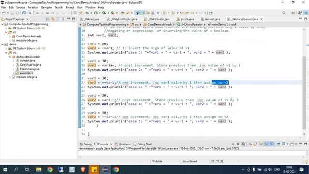Viewport: 309px width, 174px height.
Task: Switch to the Debug view tab
Action: [85, 144]
